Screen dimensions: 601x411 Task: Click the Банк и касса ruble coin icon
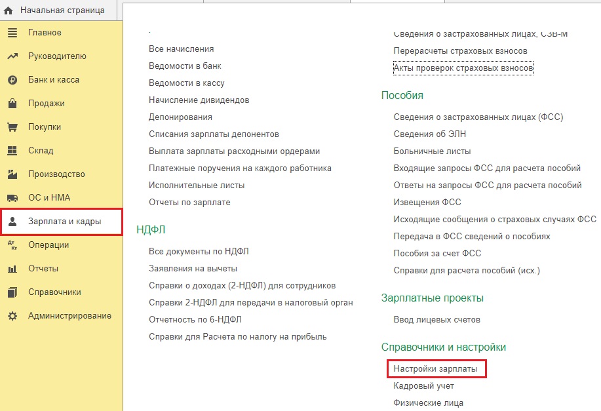12,80
